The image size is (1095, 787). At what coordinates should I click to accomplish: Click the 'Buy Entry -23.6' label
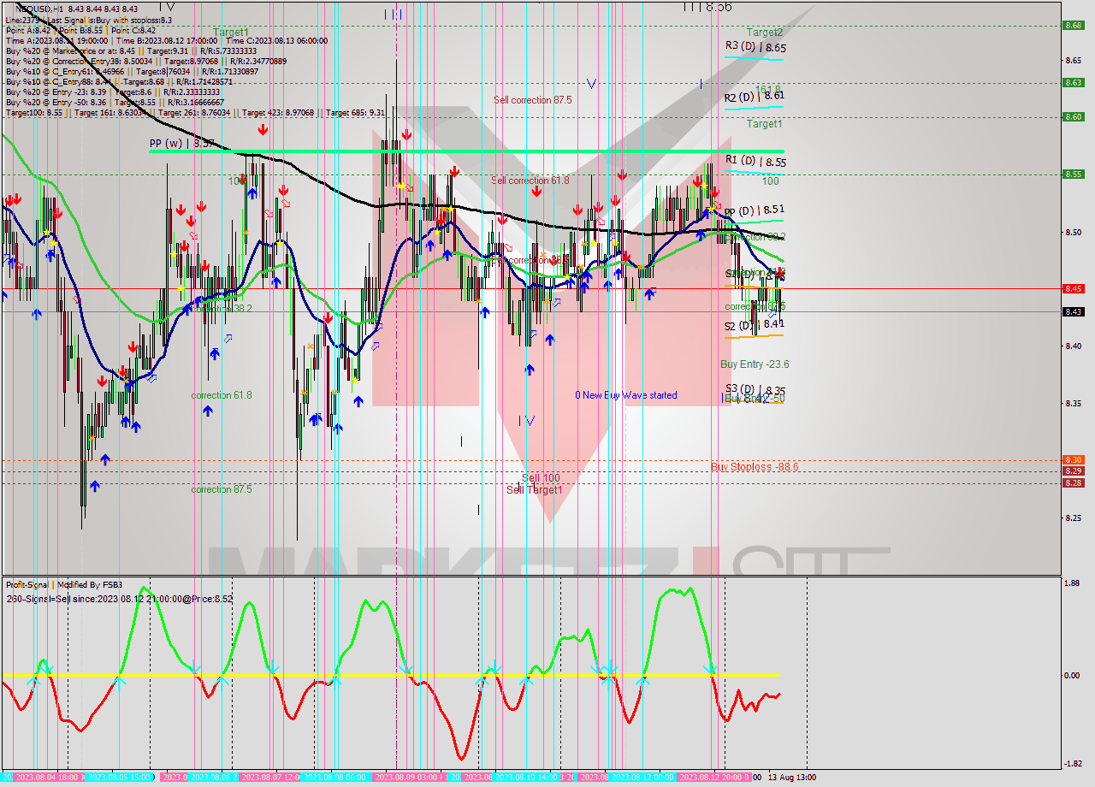point(755,364)
